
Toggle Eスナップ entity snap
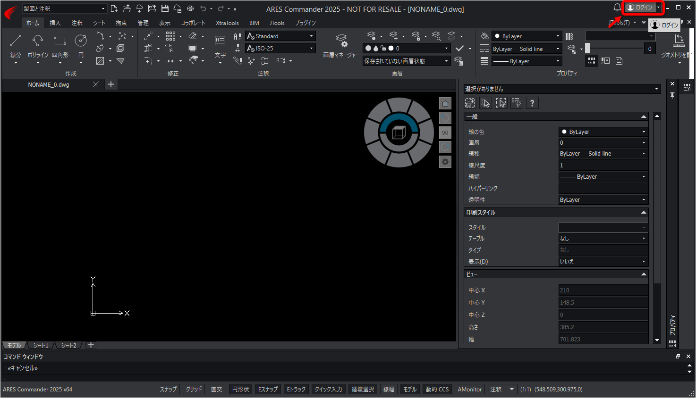[x=268, y=389]
